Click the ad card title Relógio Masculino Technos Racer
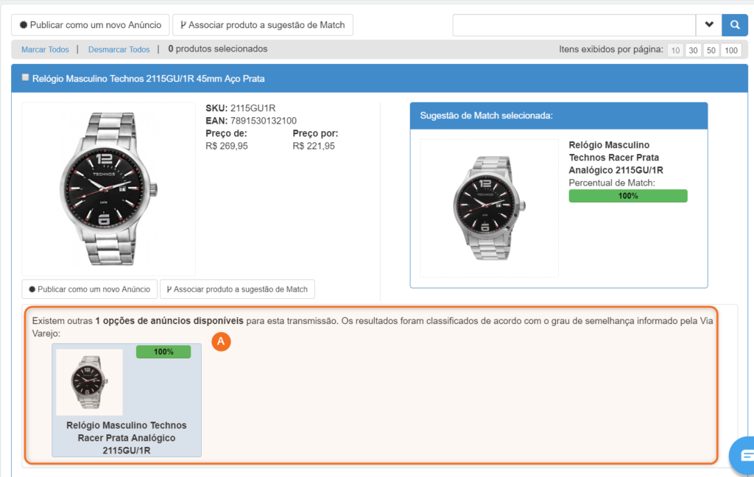The width and height of the screenshot is (754, 477). [x=127, y=437]
